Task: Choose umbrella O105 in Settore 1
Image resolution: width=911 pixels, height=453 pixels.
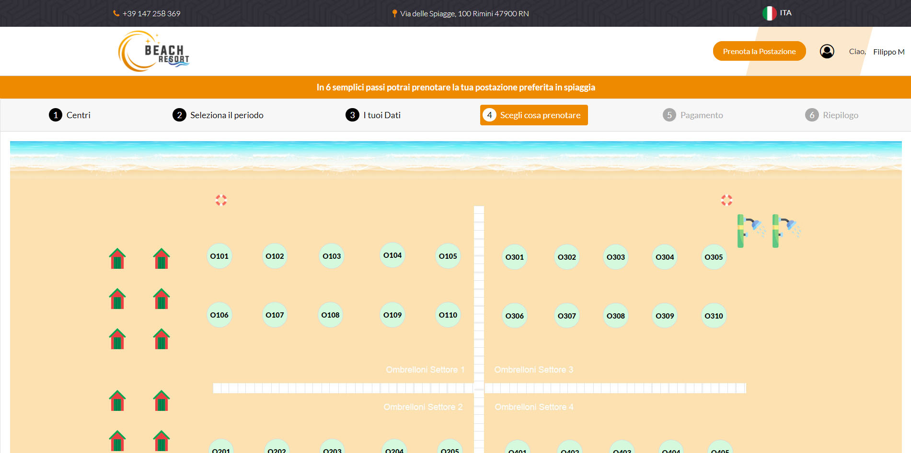Action: (x=448, y=256)
